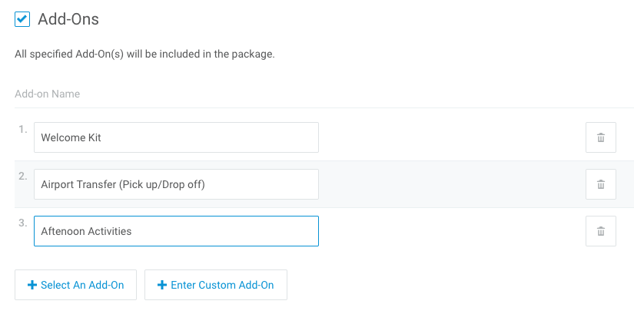Screen dimensions: 634x314
Task: Uncheck the Add-Ons checkbox
Action: click(22, 19)
